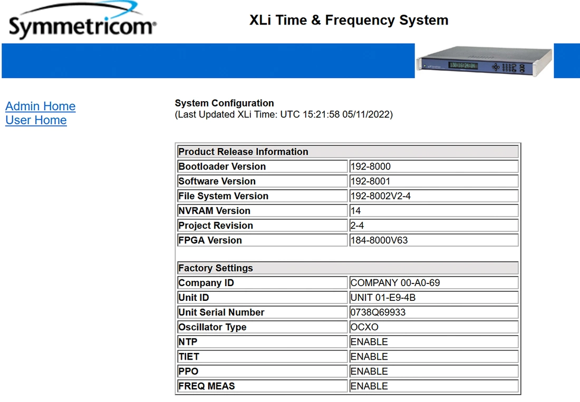The width and height of the screenshot is (580, 402).
Task: Select the NVRAM value 14
Action: [x=355, y=211]
